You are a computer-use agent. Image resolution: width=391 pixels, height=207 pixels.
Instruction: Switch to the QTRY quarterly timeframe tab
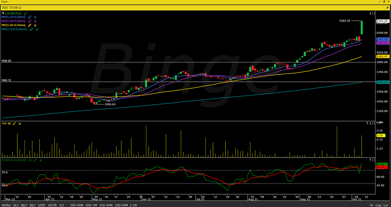tap(41, 205)
